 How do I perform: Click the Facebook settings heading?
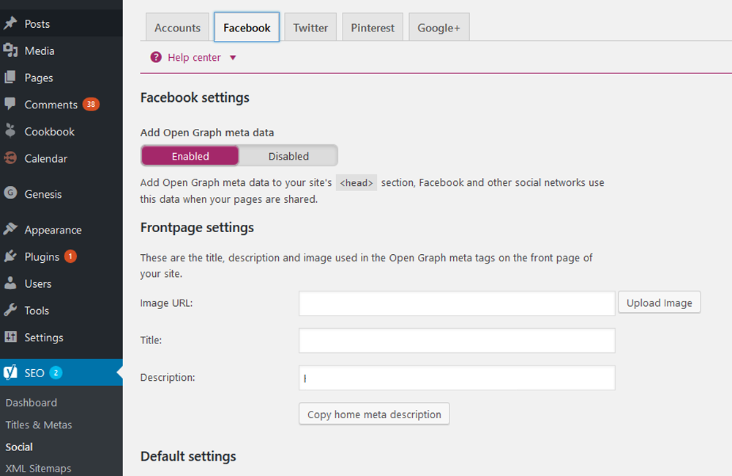point(195,97)
